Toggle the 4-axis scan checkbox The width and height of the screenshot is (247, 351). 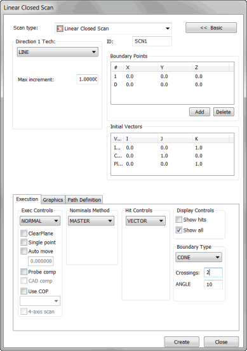pyautogui.click(x=23, y=312)
